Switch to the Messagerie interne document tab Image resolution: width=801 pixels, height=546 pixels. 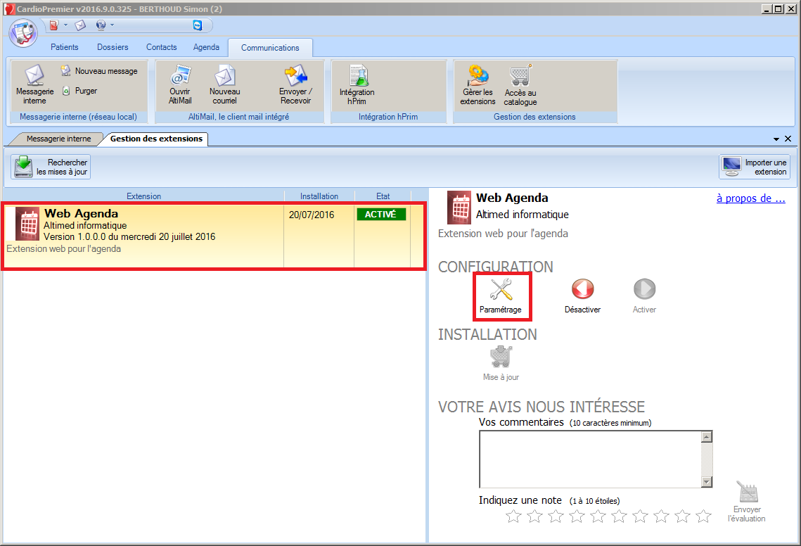[58, 139]
